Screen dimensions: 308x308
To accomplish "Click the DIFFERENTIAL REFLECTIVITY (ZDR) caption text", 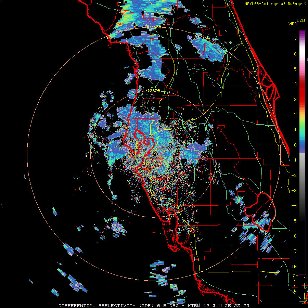I will (x=107, y=306).
